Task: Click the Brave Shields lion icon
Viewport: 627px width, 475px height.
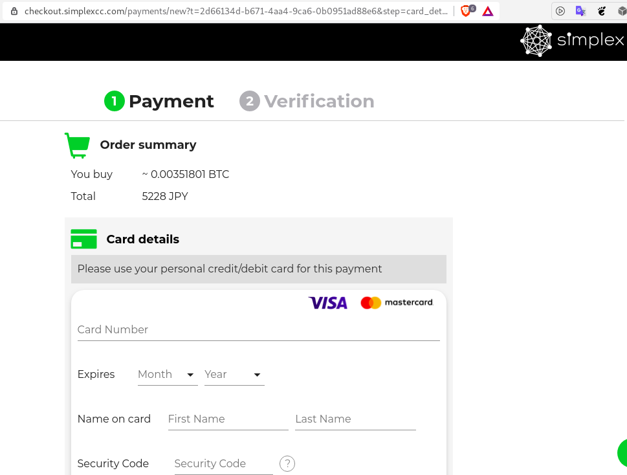Action: (467, 11)
